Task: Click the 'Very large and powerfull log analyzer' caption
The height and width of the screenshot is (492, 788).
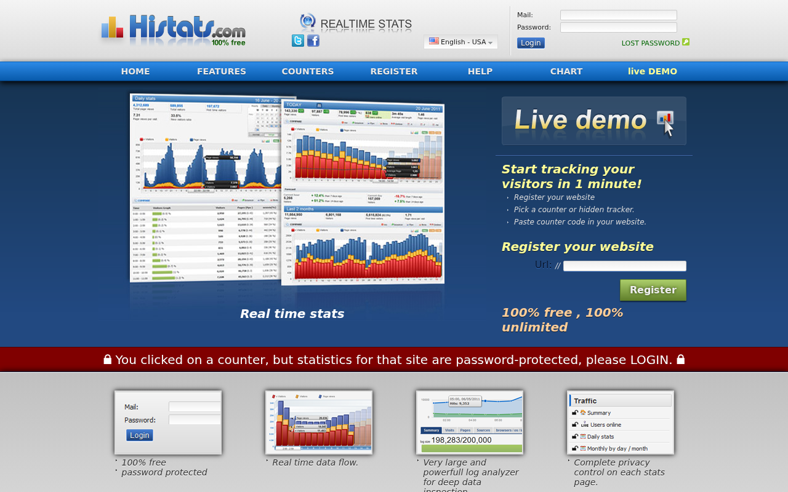Action: click(471, 475)
